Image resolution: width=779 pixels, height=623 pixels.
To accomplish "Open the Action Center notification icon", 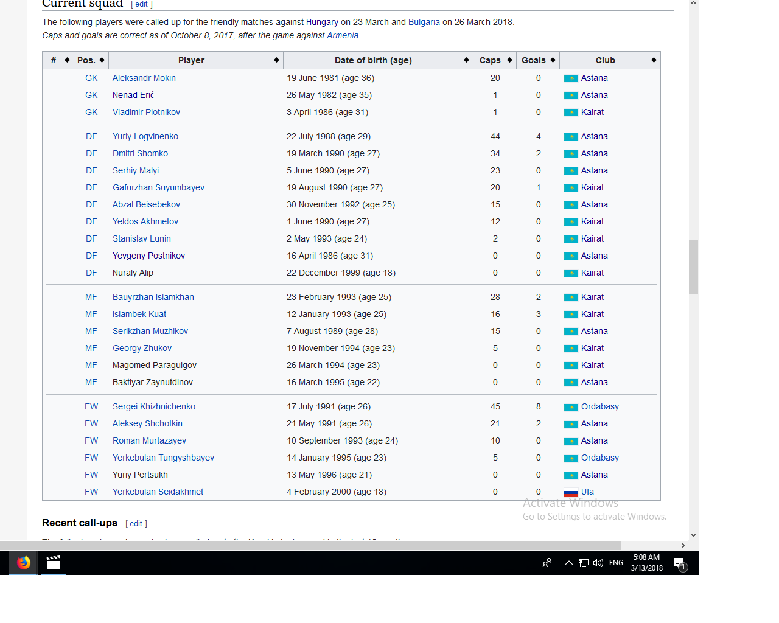I will coord(680,563).
